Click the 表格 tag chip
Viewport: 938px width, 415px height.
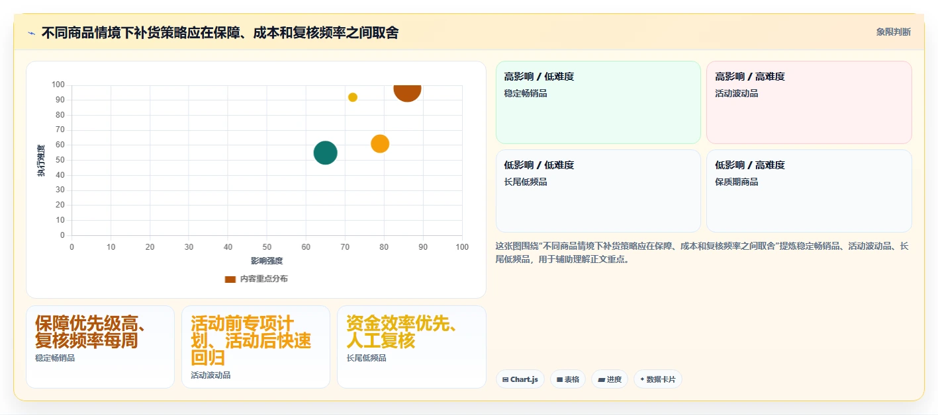(567, 379)
